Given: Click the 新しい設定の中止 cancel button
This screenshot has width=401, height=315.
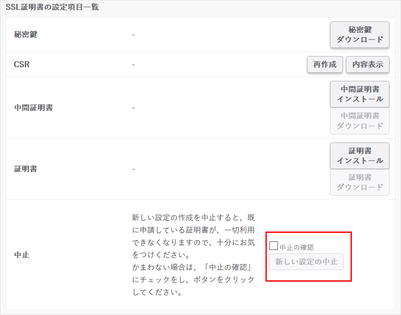Looking at the screenshot, I should 306,262.
